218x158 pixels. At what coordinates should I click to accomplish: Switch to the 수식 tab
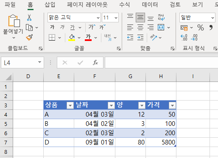click(x=125, y=5)
